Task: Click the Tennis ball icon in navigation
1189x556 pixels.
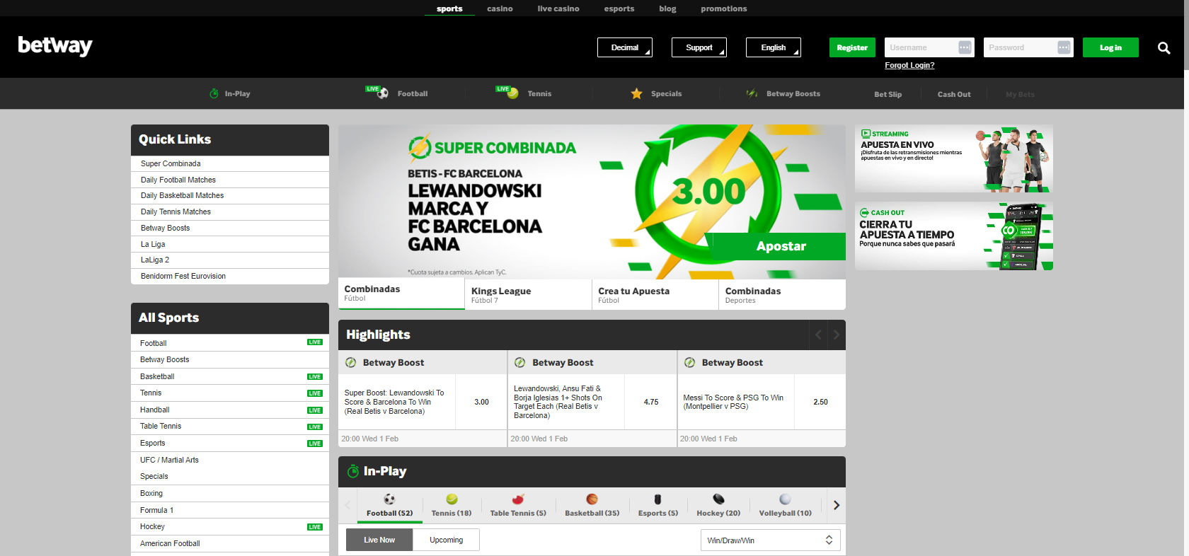Action: pos(512,93)
